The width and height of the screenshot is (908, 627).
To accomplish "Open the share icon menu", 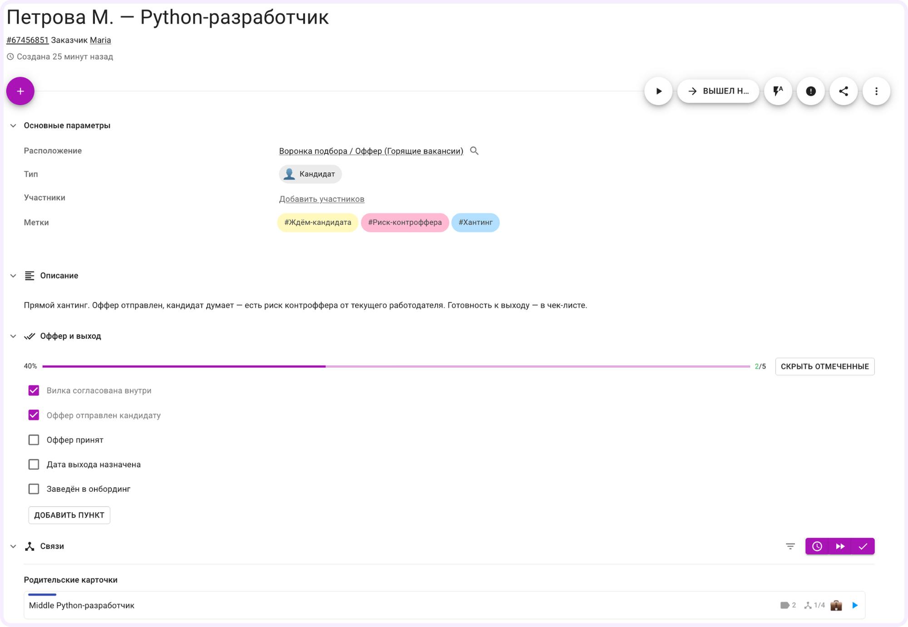I will click(x=844, y=91).
